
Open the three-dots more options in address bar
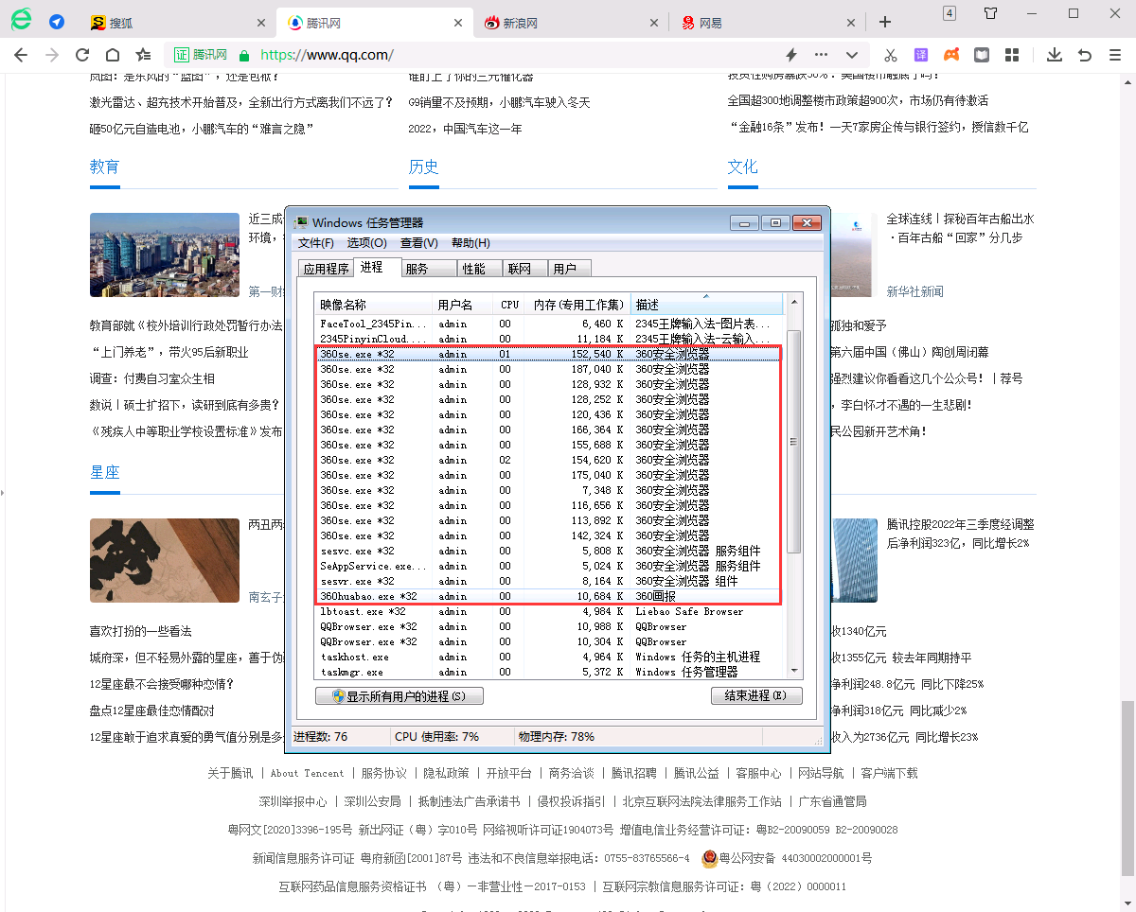(821, 55)
